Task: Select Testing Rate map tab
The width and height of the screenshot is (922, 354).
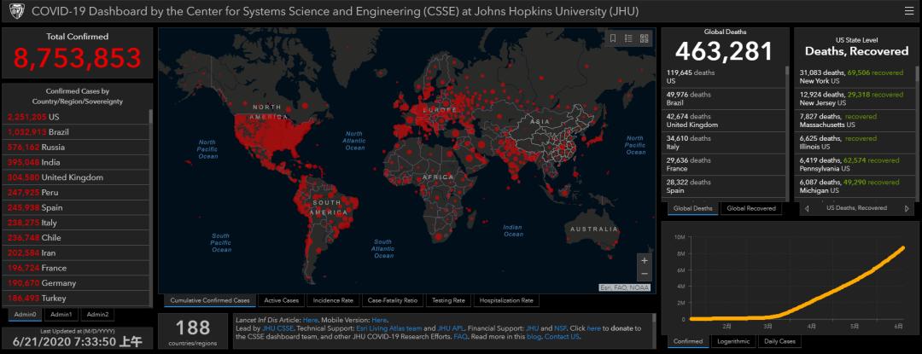Action: click(448, 300)
